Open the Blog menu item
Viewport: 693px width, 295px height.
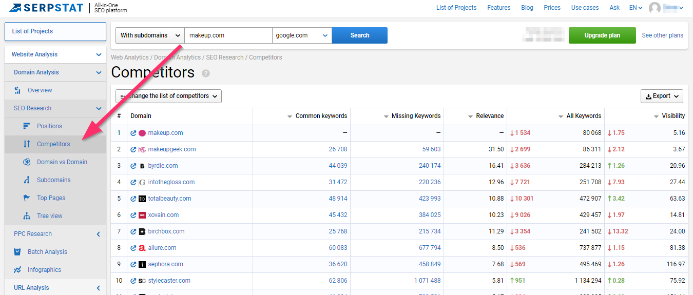pyautogui.click(x=527, y=8)
